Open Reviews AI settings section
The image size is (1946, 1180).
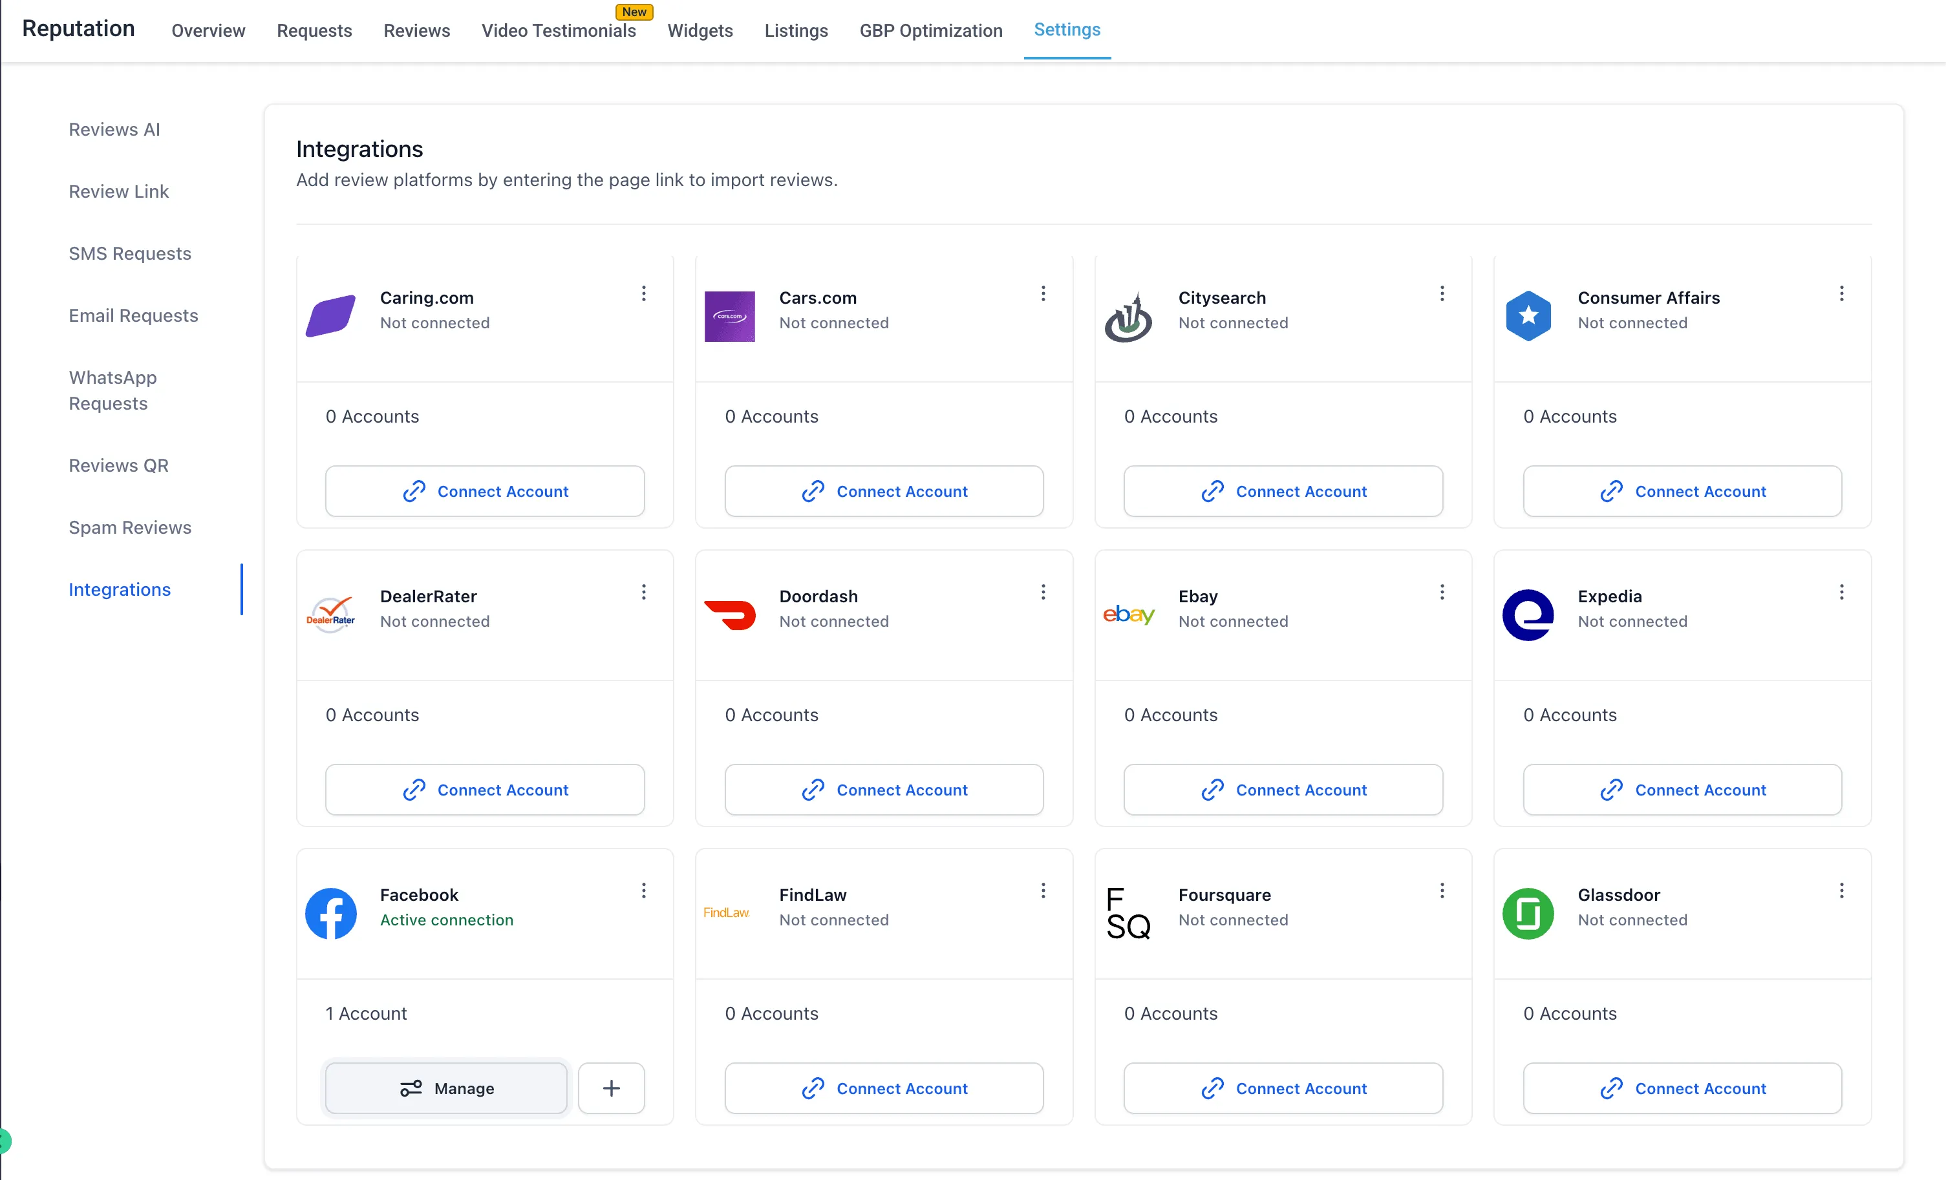(114, 129)
